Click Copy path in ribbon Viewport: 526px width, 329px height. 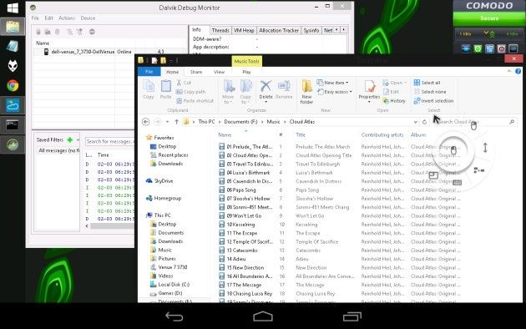tap(191, 92)
